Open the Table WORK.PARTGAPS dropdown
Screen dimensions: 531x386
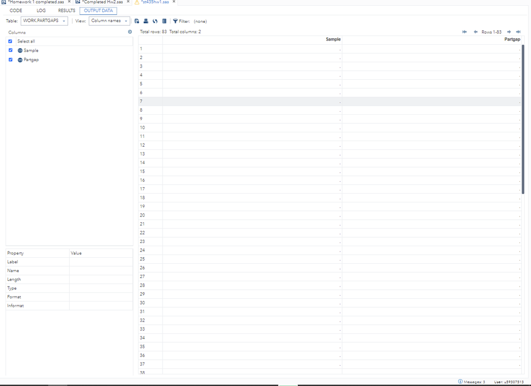click(x=44, y=21)
